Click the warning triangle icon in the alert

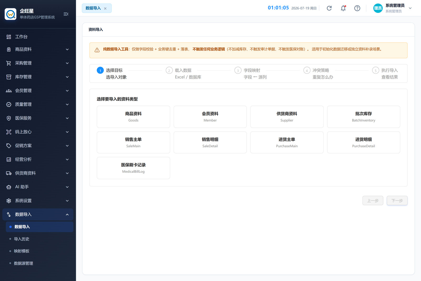[x=97, y=50]
